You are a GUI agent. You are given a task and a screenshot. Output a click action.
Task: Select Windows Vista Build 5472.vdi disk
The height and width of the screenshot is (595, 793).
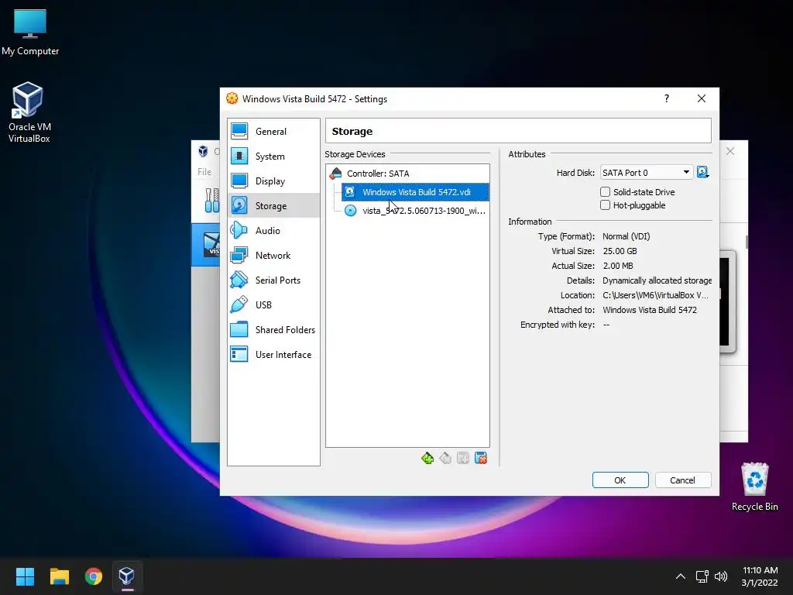coord(415,192)
